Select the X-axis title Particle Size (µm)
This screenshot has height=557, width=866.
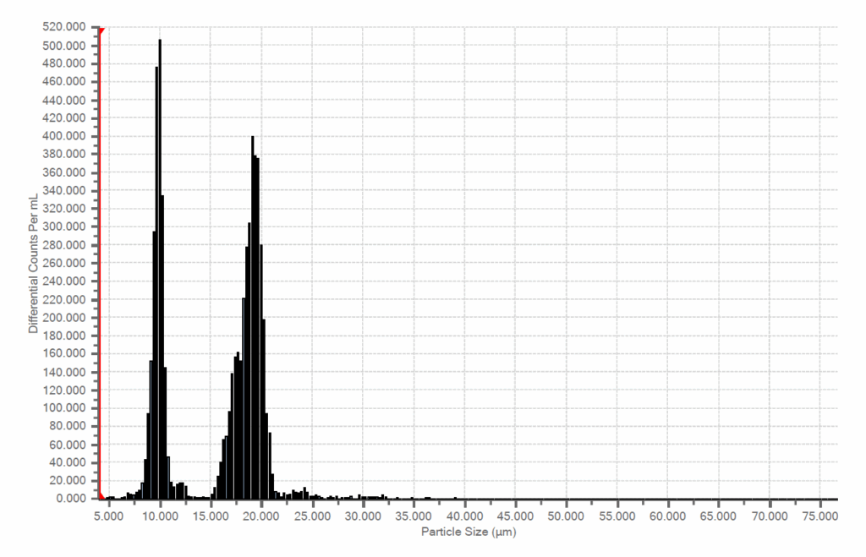coord(470,532)
